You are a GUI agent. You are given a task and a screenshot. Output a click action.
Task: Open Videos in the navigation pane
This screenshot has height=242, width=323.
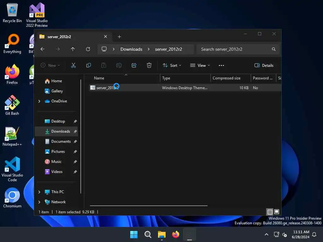(56, 172)
